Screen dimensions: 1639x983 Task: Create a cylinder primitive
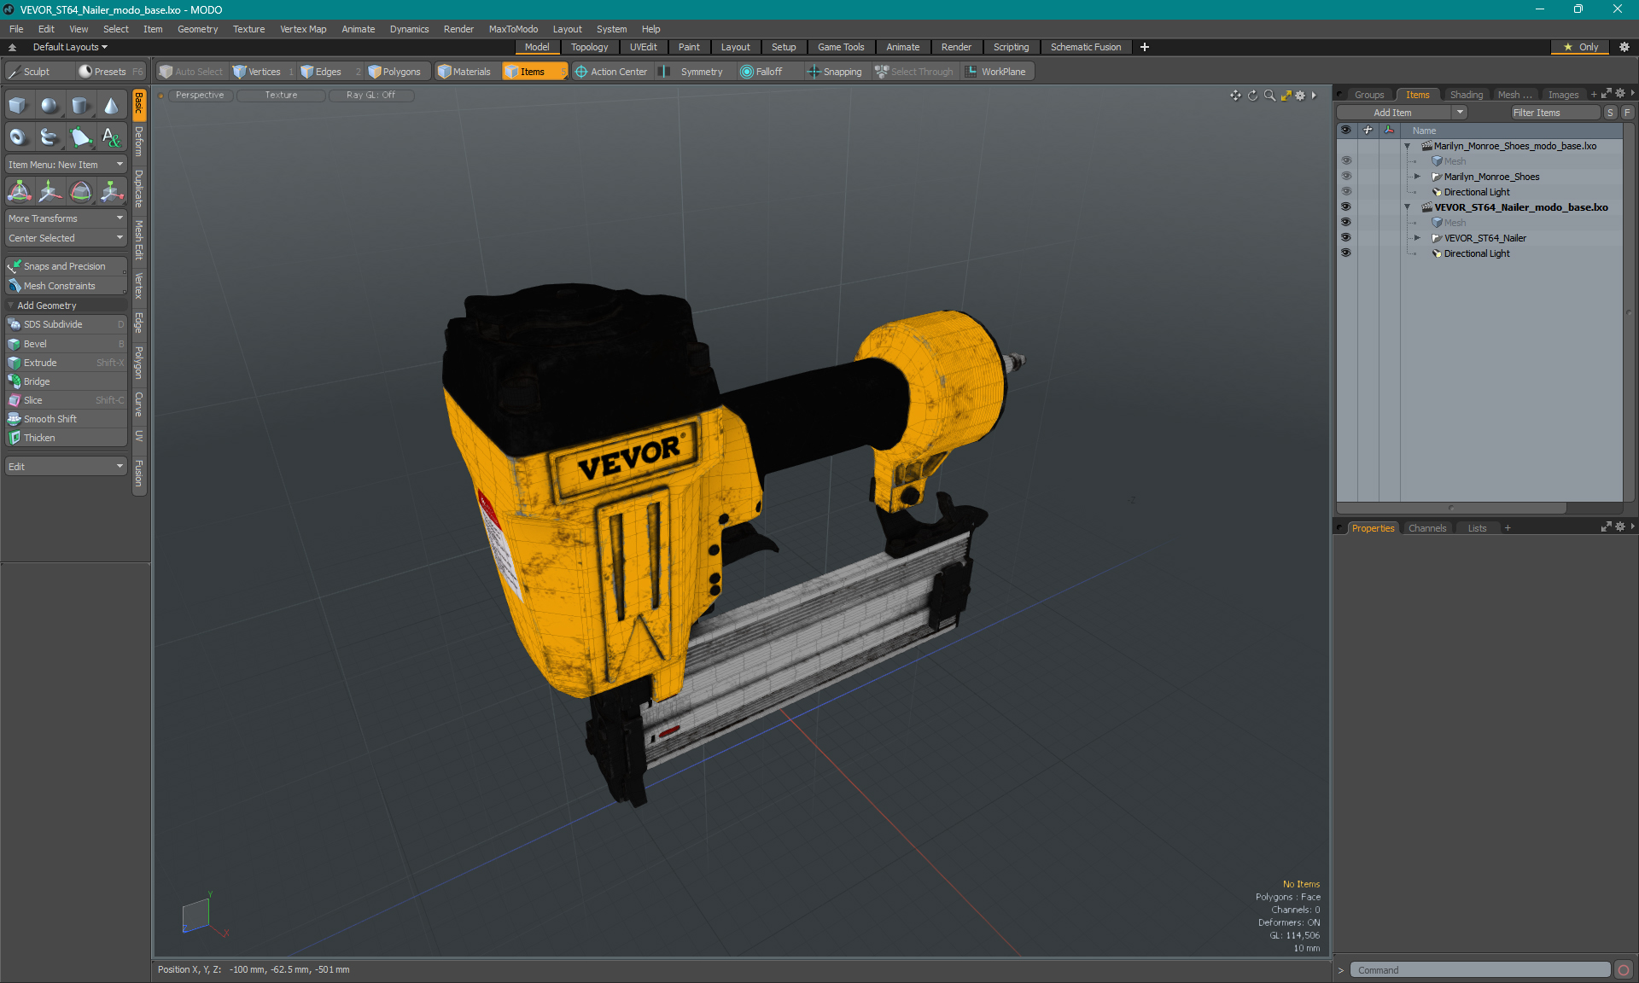(x=80, y=106)
